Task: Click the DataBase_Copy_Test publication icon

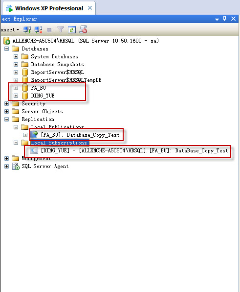Action: [x=34, y=134]
